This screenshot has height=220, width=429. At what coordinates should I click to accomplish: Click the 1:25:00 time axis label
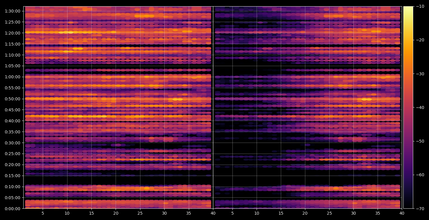coord(13,22)
